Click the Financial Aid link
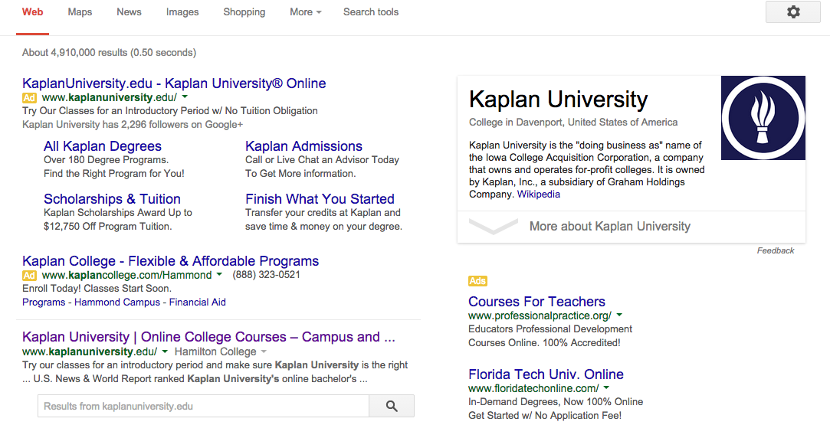The image size is (830, 425). coord(198,302)
